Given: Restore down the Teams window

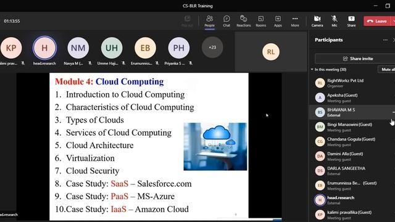Looking at the screenshot, I should (x=388, y=6).
